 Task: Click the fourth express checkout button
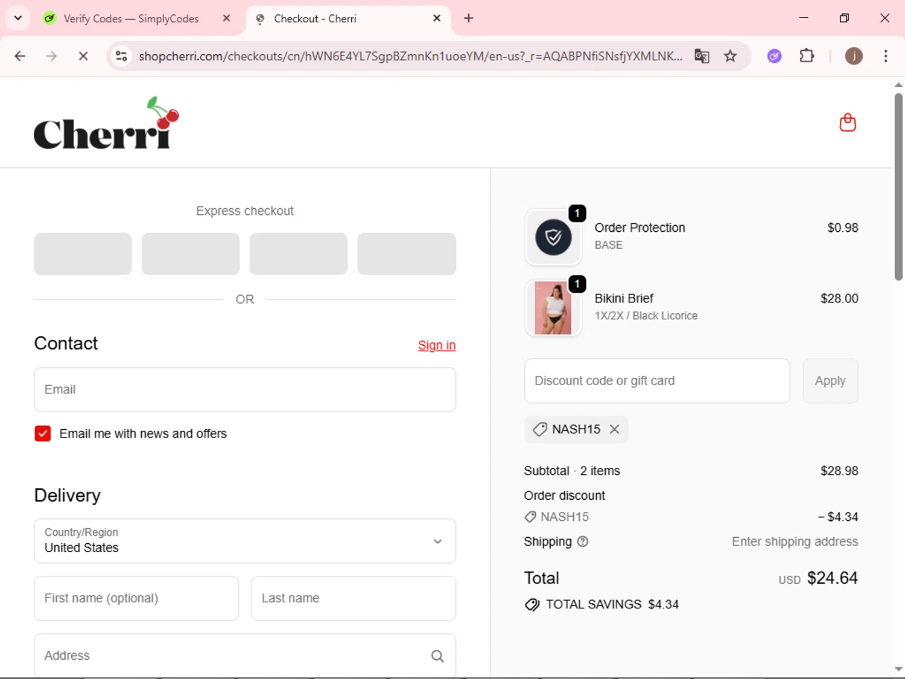(x=407, y=254)
